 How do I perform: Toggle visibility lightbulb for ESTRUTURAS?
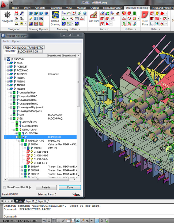coord(20,130)
